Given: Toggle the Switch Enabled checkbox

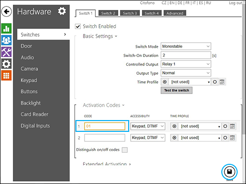Looking at the screenshot, I should (x=78, y=27).
